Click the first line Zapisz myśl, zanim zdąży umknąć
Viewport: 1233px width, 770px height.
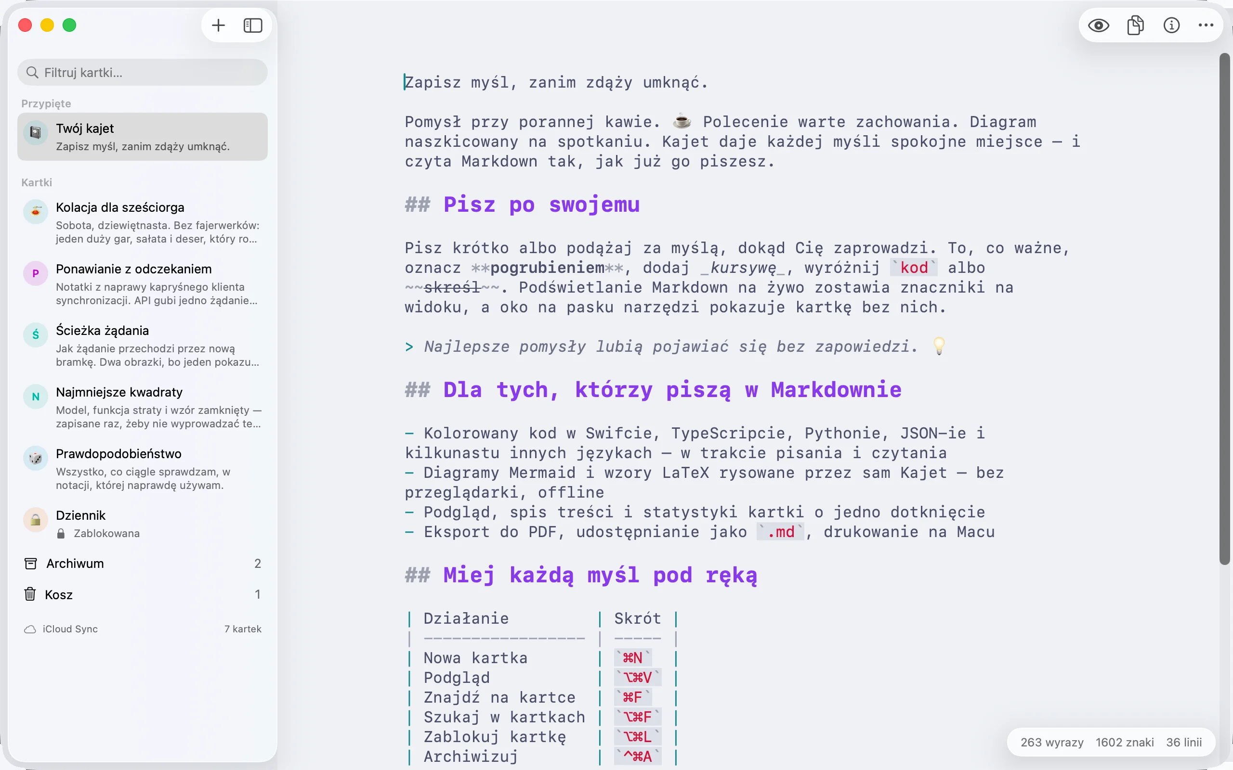pos(556,82)
